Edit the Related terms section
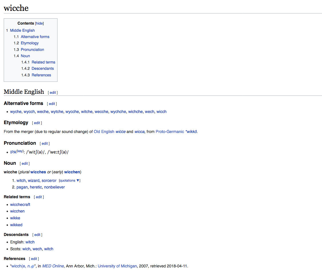322x272 pixels. click(x=39, y=197)
